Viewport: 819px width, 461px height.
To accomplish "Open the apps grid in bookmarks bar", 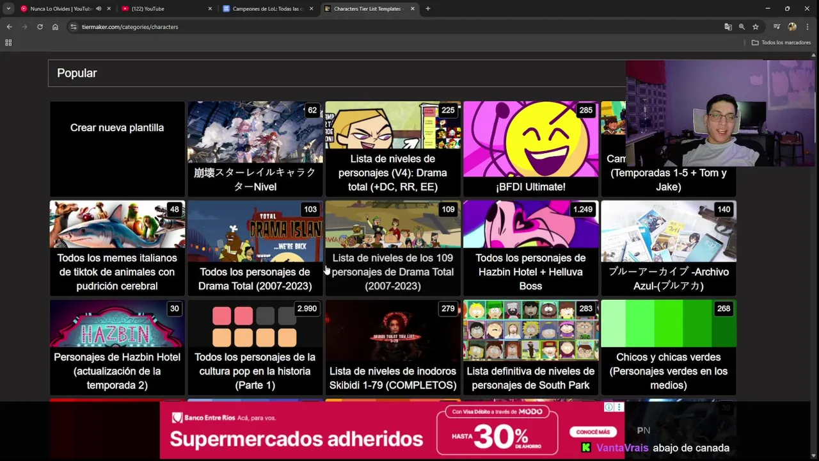I will point(8,42).
